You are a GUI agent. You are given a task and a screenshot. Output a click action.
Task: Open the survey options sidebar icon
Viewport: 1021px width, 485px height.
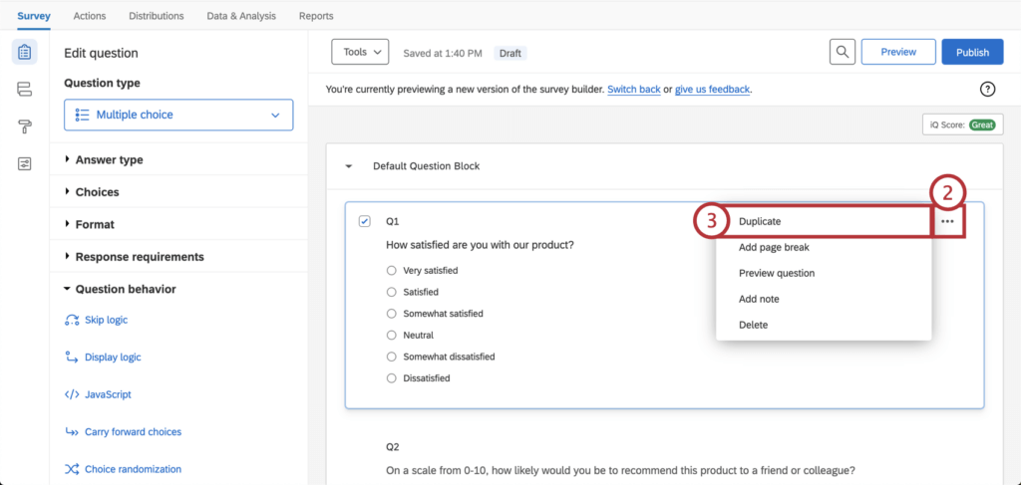pyautogui.click(x=25, y=163)
